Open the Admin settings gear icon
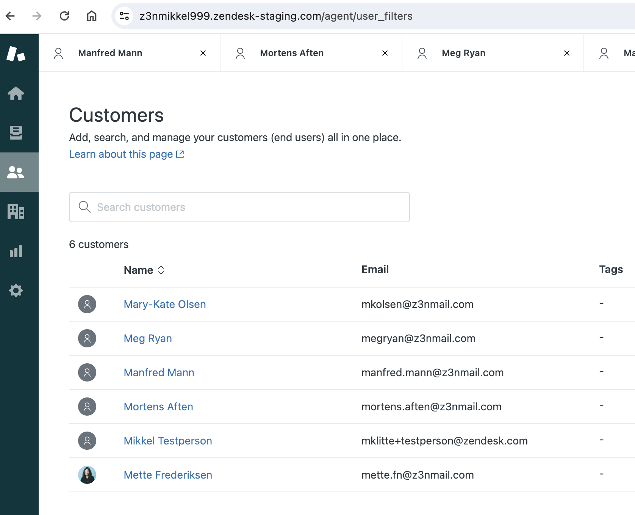 16,290
